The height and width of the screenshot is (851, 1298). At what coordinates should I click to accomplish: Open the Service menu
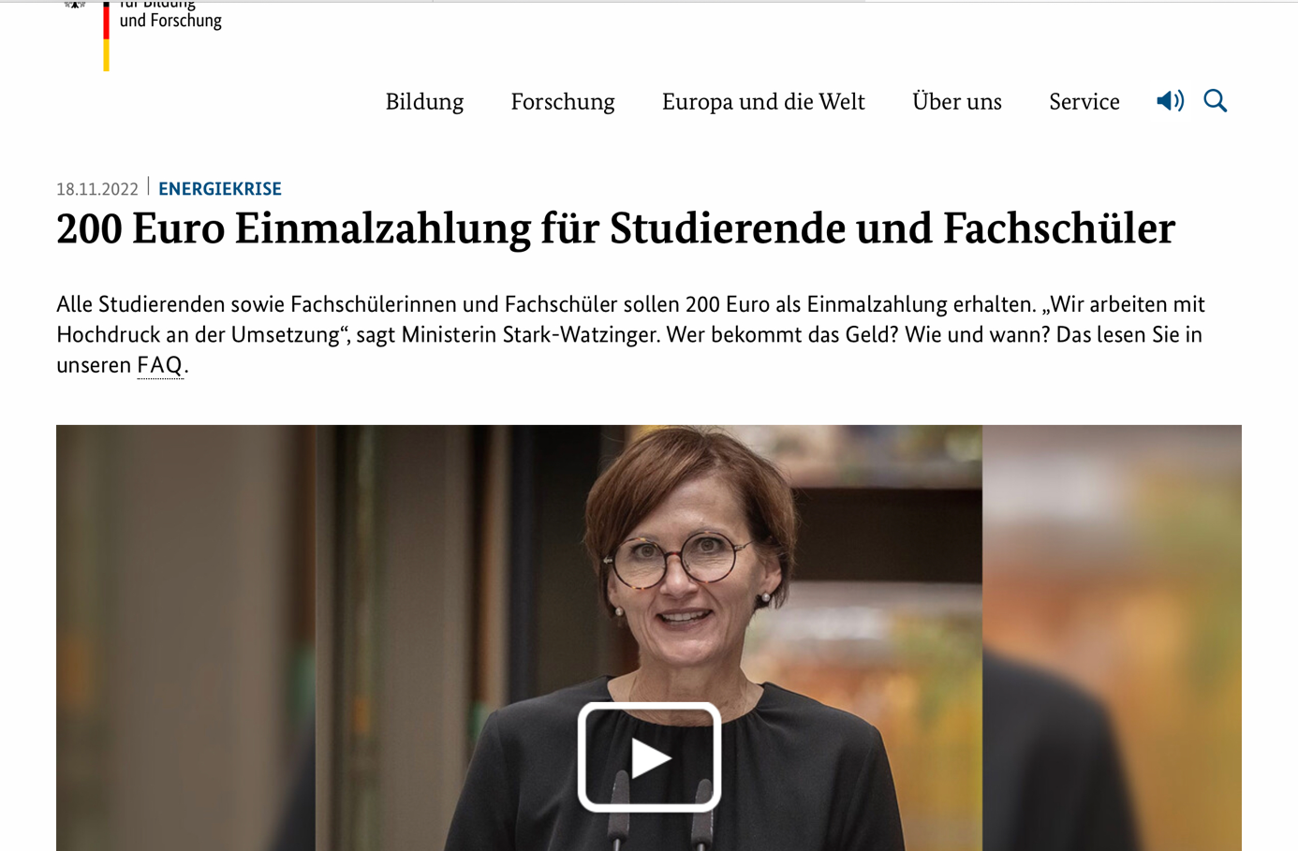[x=1084, y=101]
